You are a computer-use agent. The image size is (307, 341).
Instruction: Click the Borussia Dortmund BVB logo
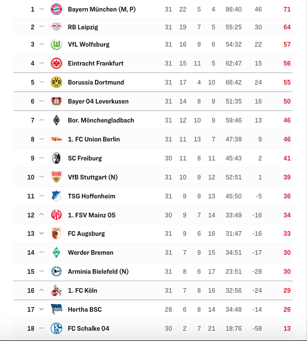56,82
